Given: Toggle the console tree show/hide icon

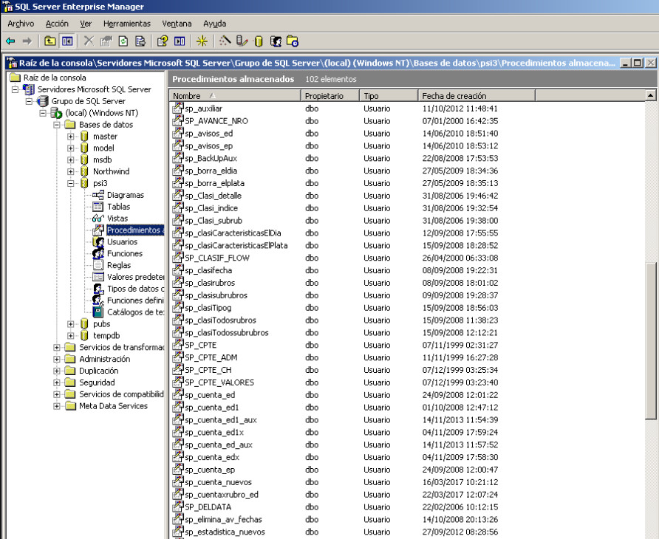Looking at the screenshot, I should [67, 41].
